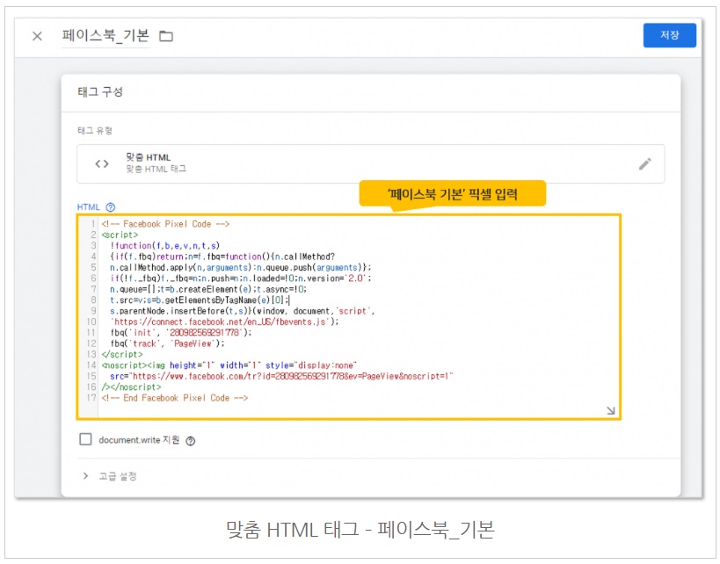Click the closing </script> line
This screenshot has height=564, width=720.
[122, 354]
